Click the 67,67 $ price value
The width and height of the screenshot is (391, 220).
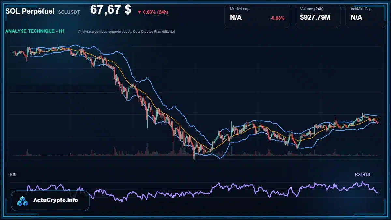[110, 10]
